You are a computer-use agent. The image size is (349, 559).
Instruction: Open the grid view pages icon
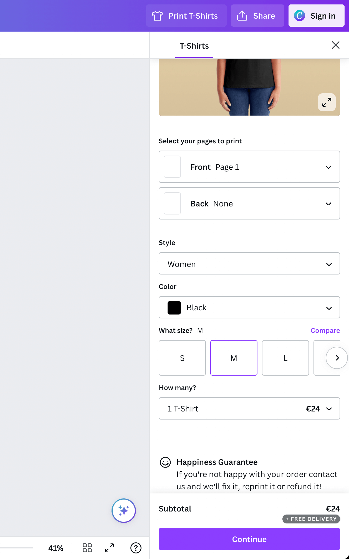pyautogui.click(x=87, y=548)
